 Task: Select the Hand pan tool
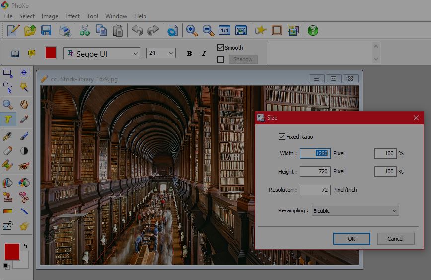24,104
